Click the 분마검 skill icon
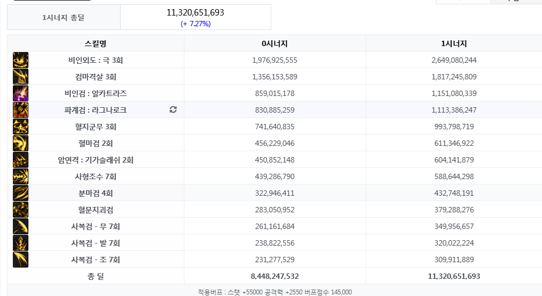 (21, 193)
